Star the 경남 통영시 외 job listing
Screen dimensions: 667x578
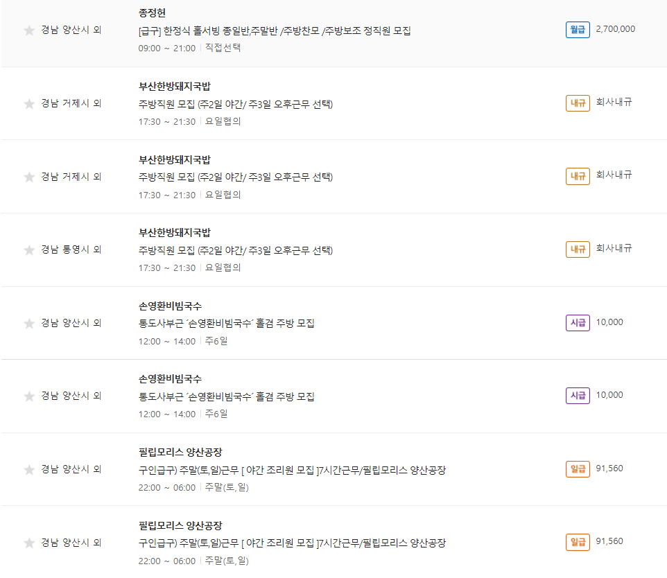tap(29, 250)
